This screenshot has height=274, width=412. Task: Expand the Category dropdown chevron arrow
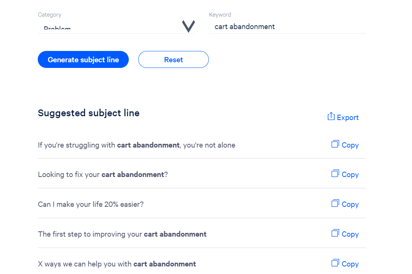(188, 26)
